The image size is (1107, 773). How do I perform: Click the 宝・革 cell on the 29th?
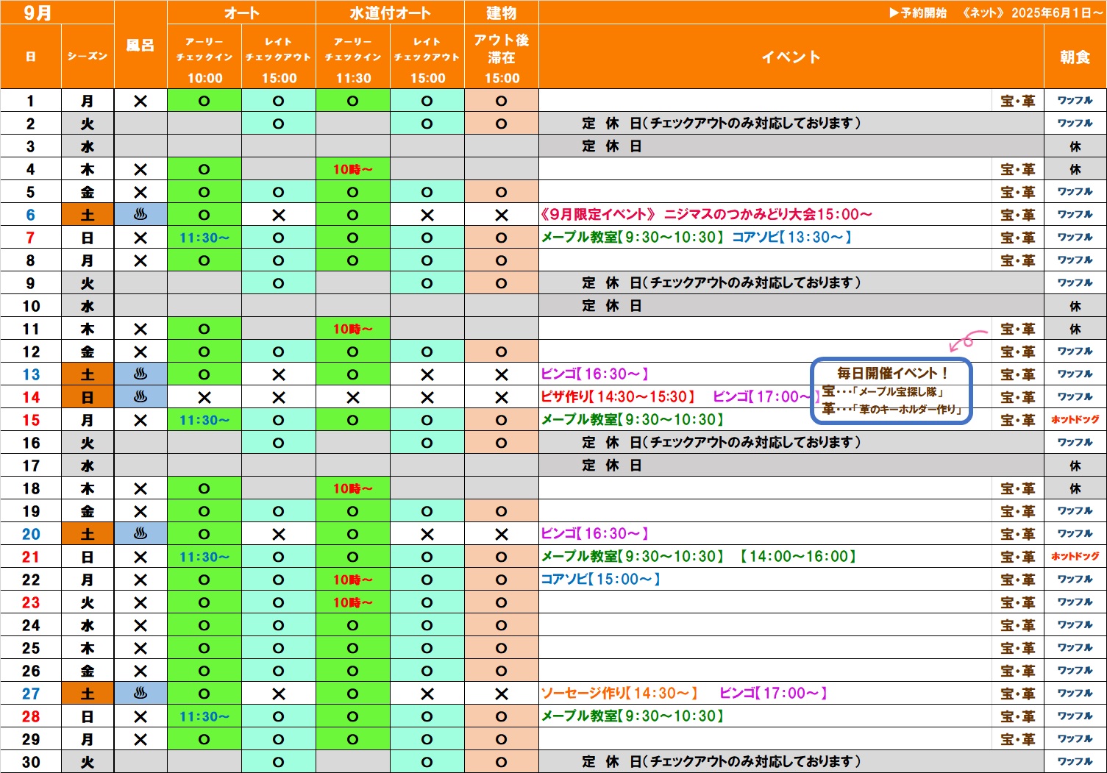(1018, 739)
